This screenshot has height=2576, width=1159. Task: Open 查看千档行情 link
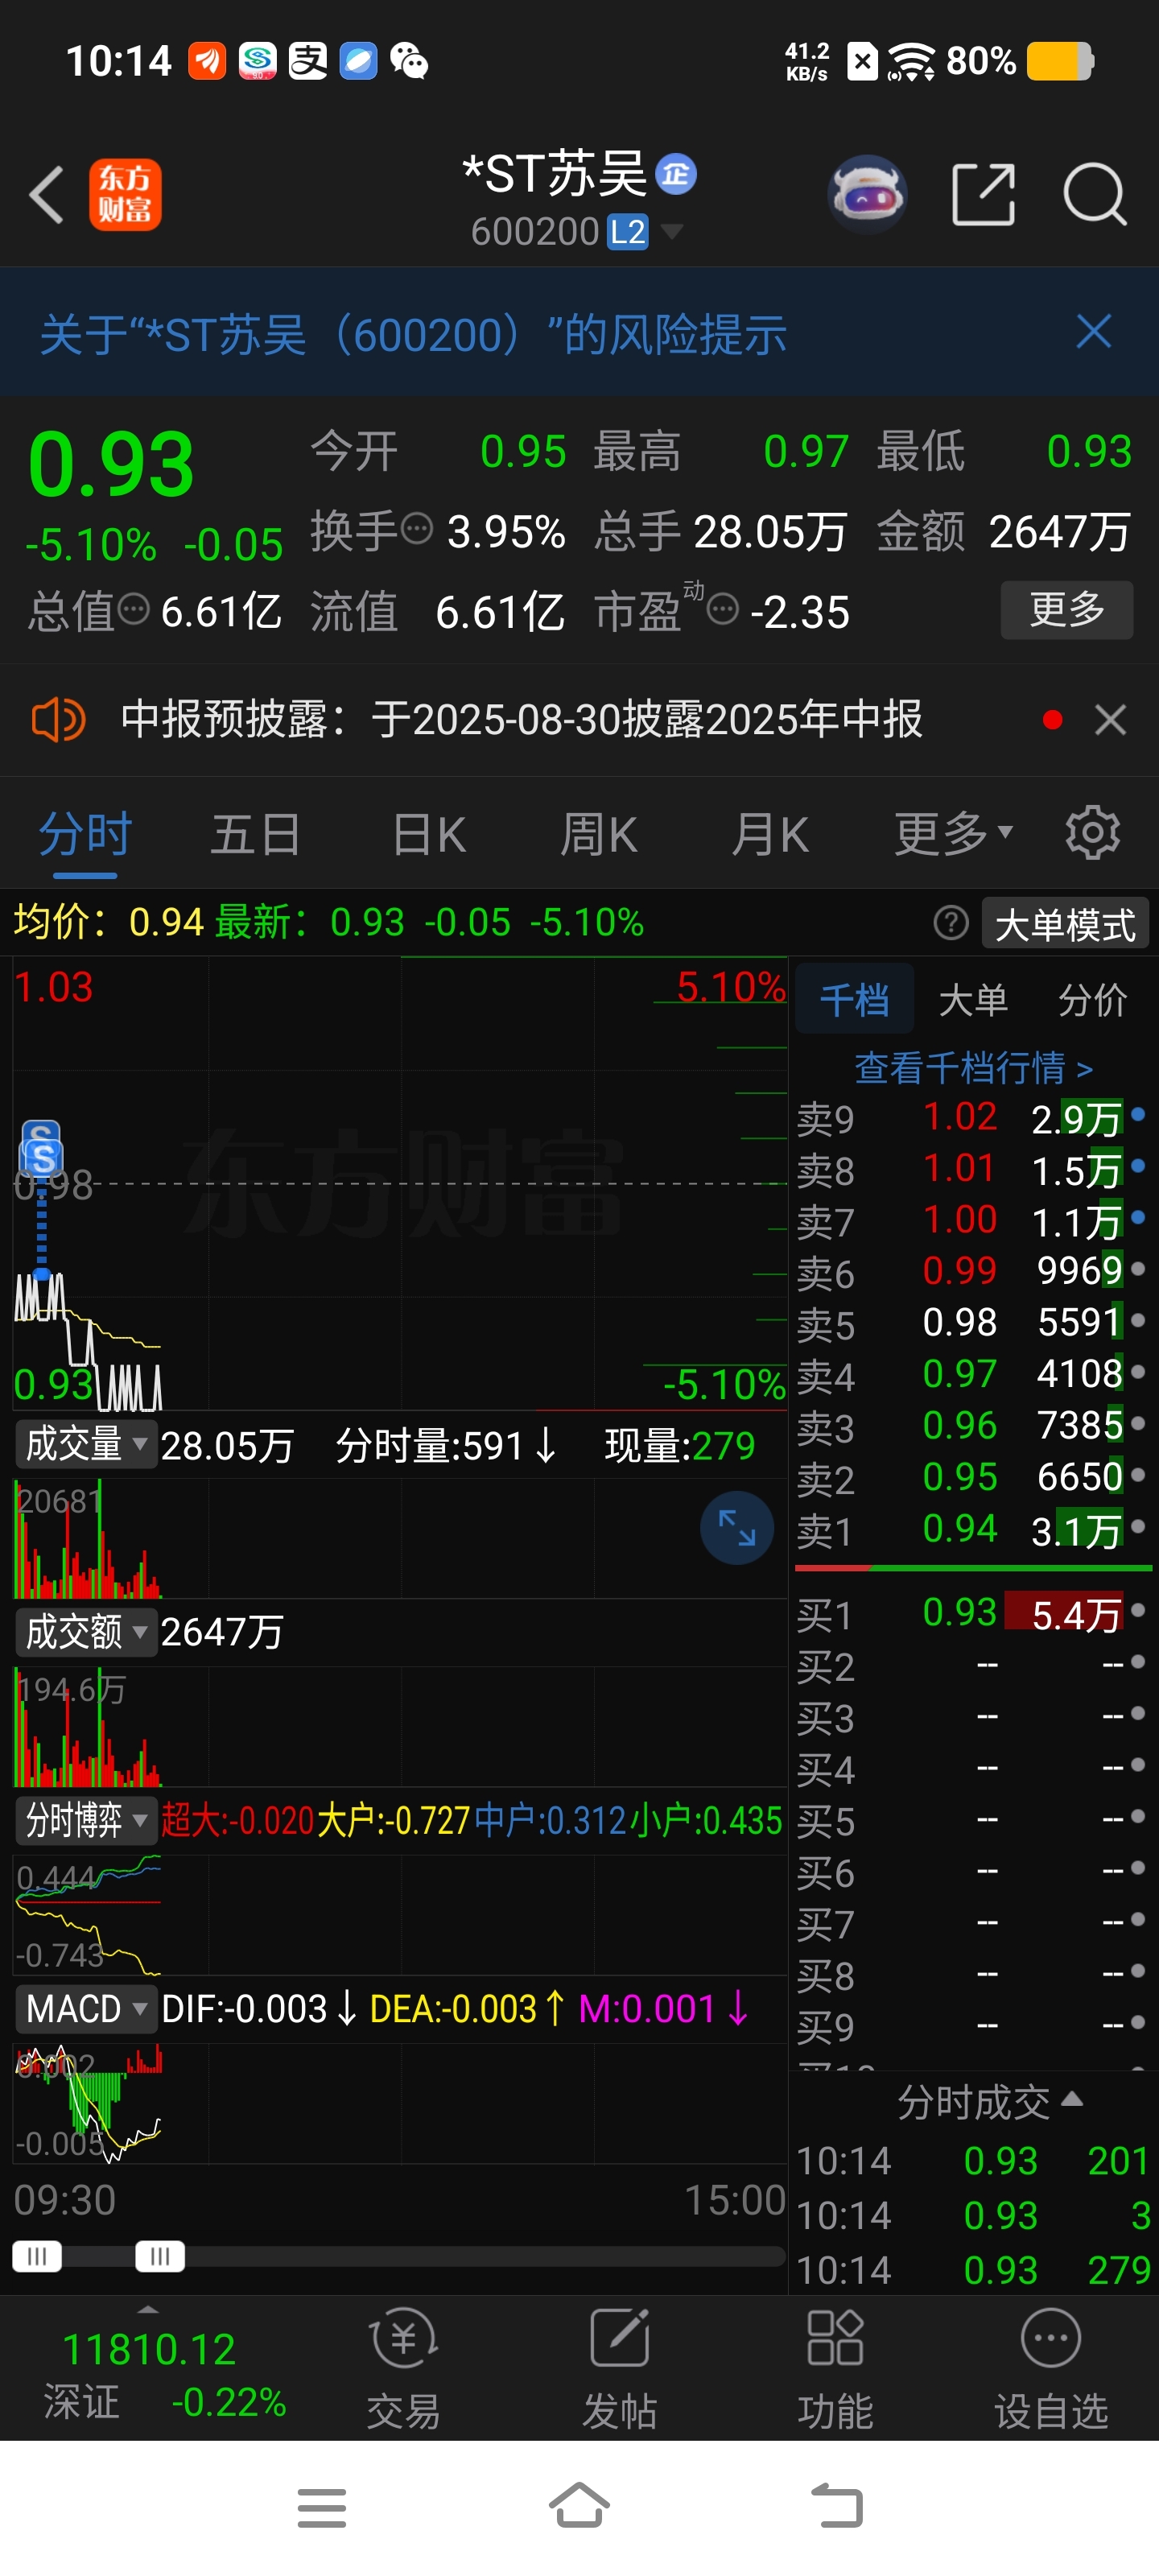point(973,1068)
